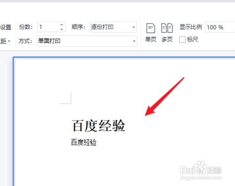
Task: Decrease copies with the down arrow
Action: [62, 29]
